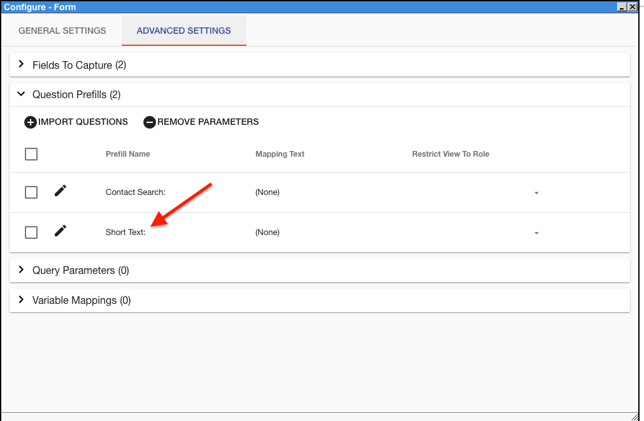Click the Import Questions plus icon
This screenshot has height=421, width=644.
coord(31,122)
